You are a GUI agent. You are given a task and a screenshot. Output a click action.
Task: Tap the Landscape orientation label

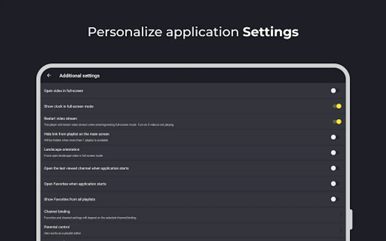pyautogui.click(x=62, y=149)
